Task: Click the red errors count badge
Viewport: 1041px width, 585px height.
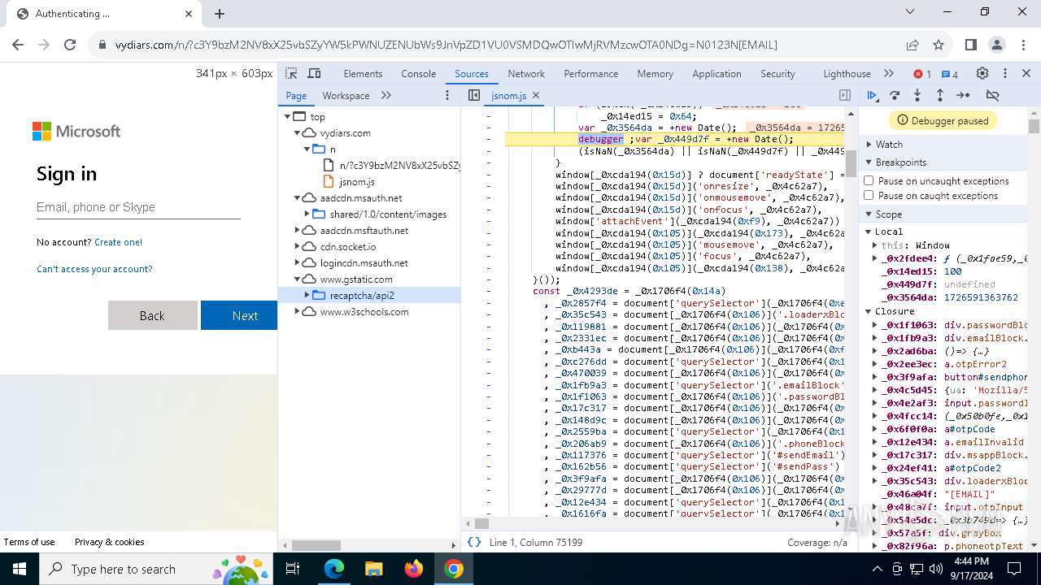Action: [x=922, y=74]
